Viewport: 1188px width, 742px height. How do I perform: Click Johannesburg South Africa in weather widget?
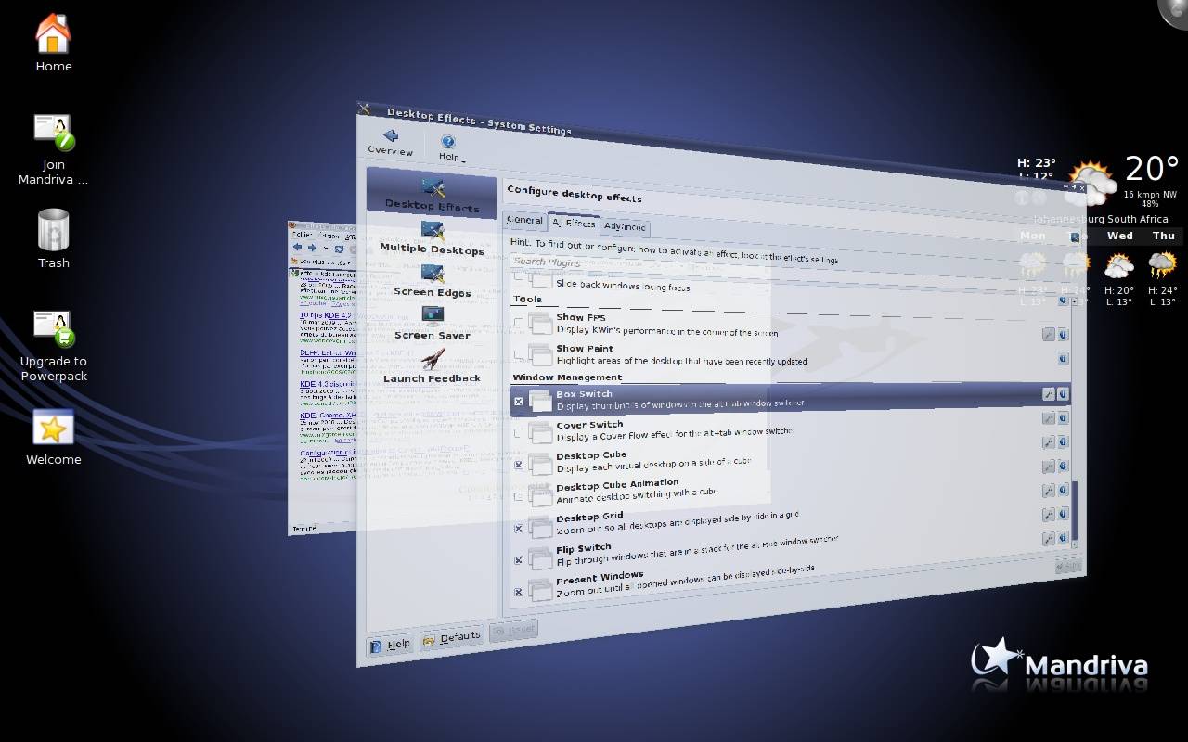pyautogui.click(x=1101, y=219)
